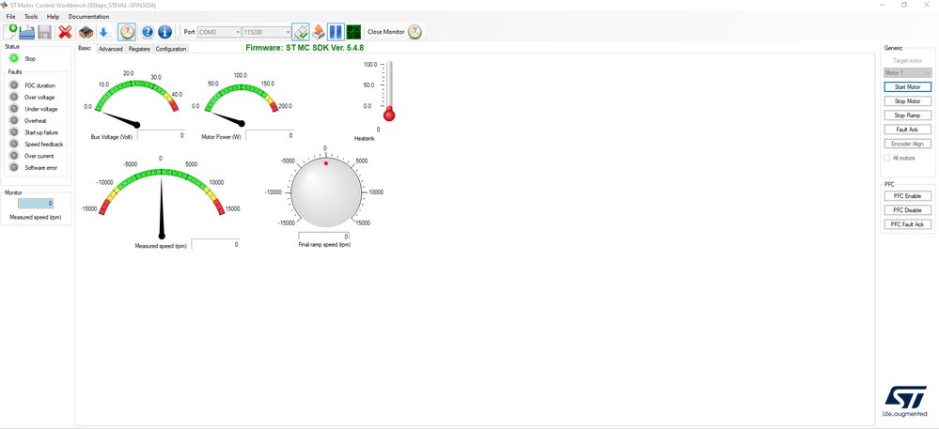The width and height of the screenshot is (939, 429).
Task: Click the blue info icon
Action: pos(164,32)
